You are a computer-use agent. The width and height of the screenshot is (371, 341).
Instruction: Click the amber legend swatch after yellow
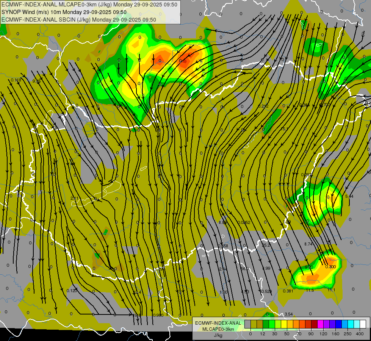click(290, 324)
